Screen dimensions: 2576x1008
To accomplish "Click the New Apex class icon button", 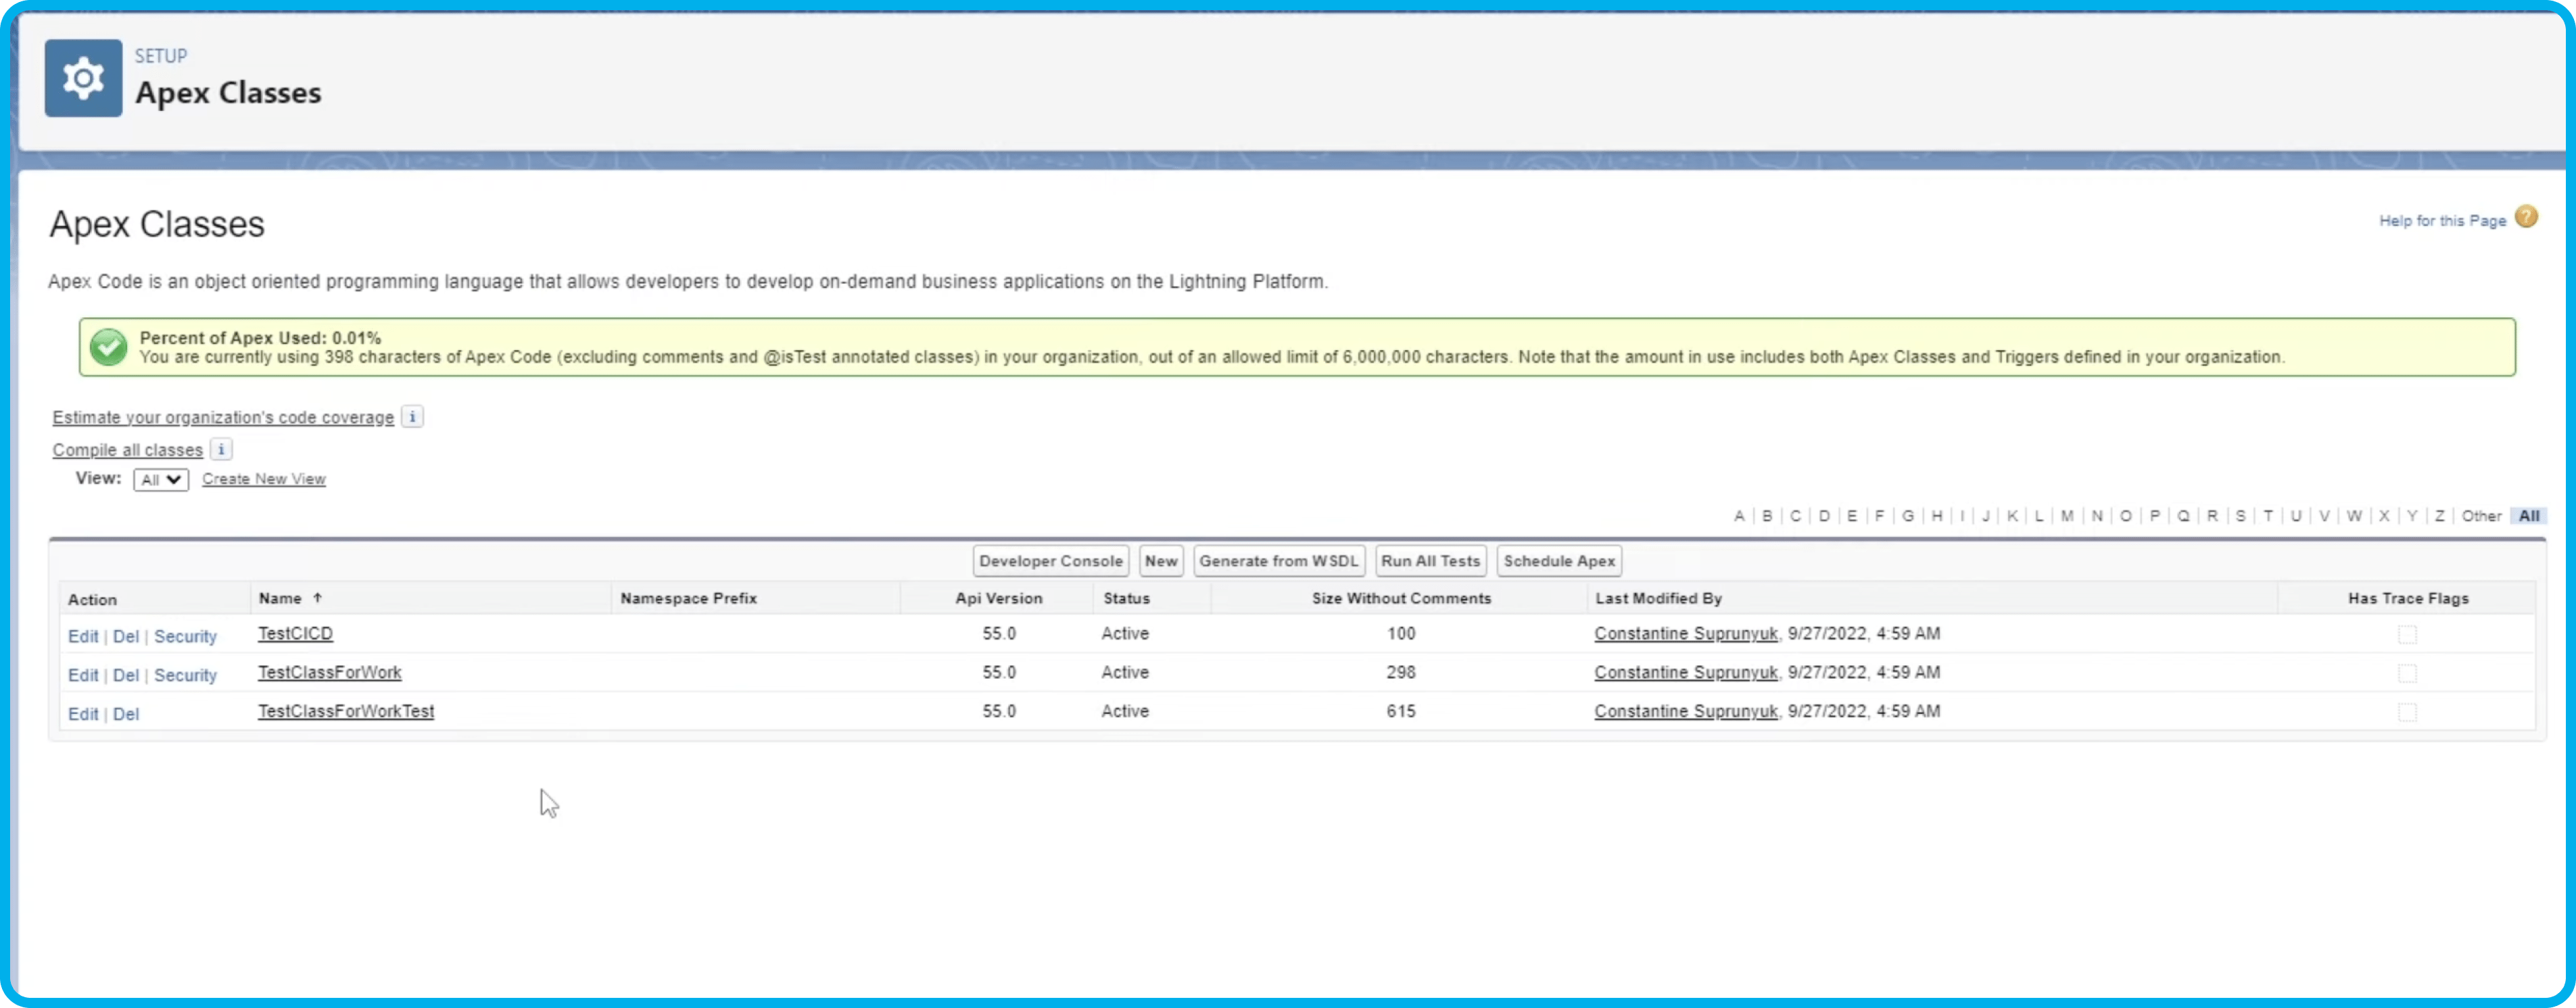I will click(1160, 561).
